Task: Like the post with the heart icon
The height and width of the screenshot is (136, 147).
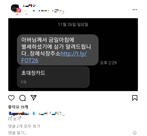Action: pyautogui.click(x=11, y=98)
